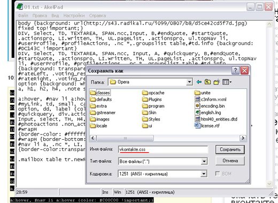Minimize the AkelPad window
The image size is (278, 203).
(250, 7)
